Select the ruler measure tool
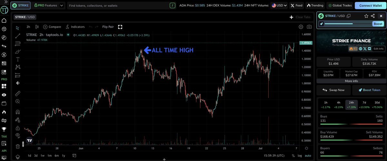 18,93
